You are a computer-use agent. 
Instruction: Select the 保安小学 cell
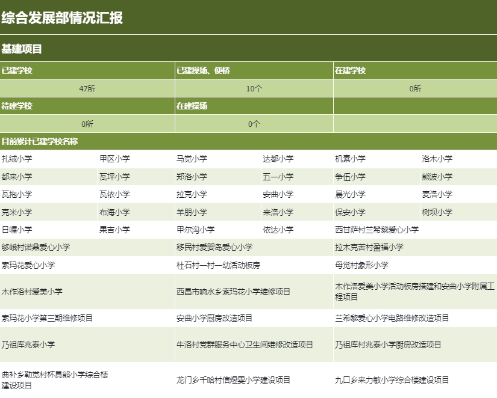377,212
